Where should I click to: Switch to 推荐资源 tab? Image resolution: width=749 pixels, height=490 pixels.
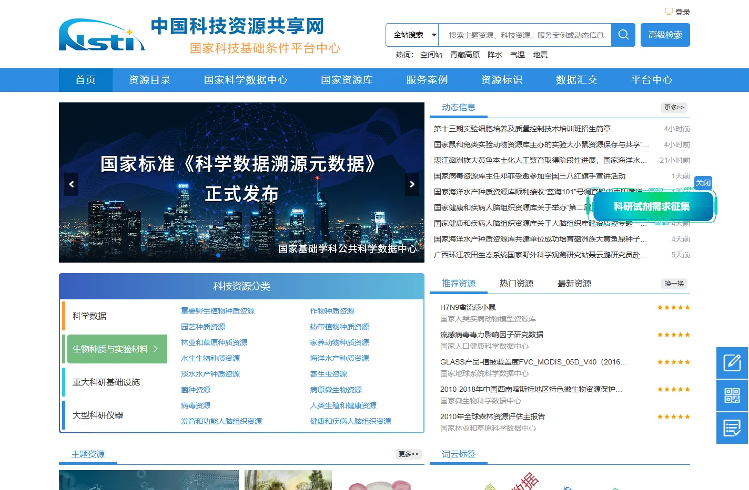click(x=459, y=284)
